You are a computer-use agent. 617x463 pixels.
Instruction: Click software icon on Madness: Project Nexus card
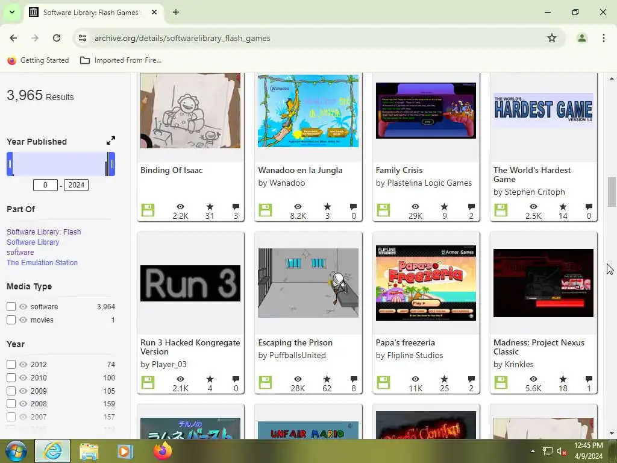501,382
